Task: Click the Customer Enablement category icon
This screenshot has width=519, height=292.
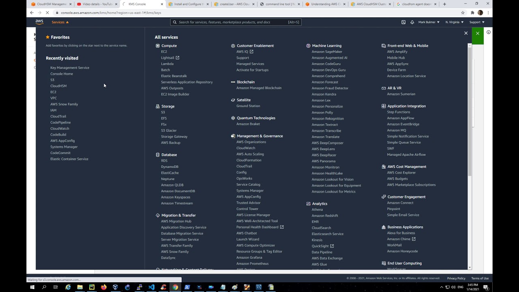Action: tap(233, 46)
